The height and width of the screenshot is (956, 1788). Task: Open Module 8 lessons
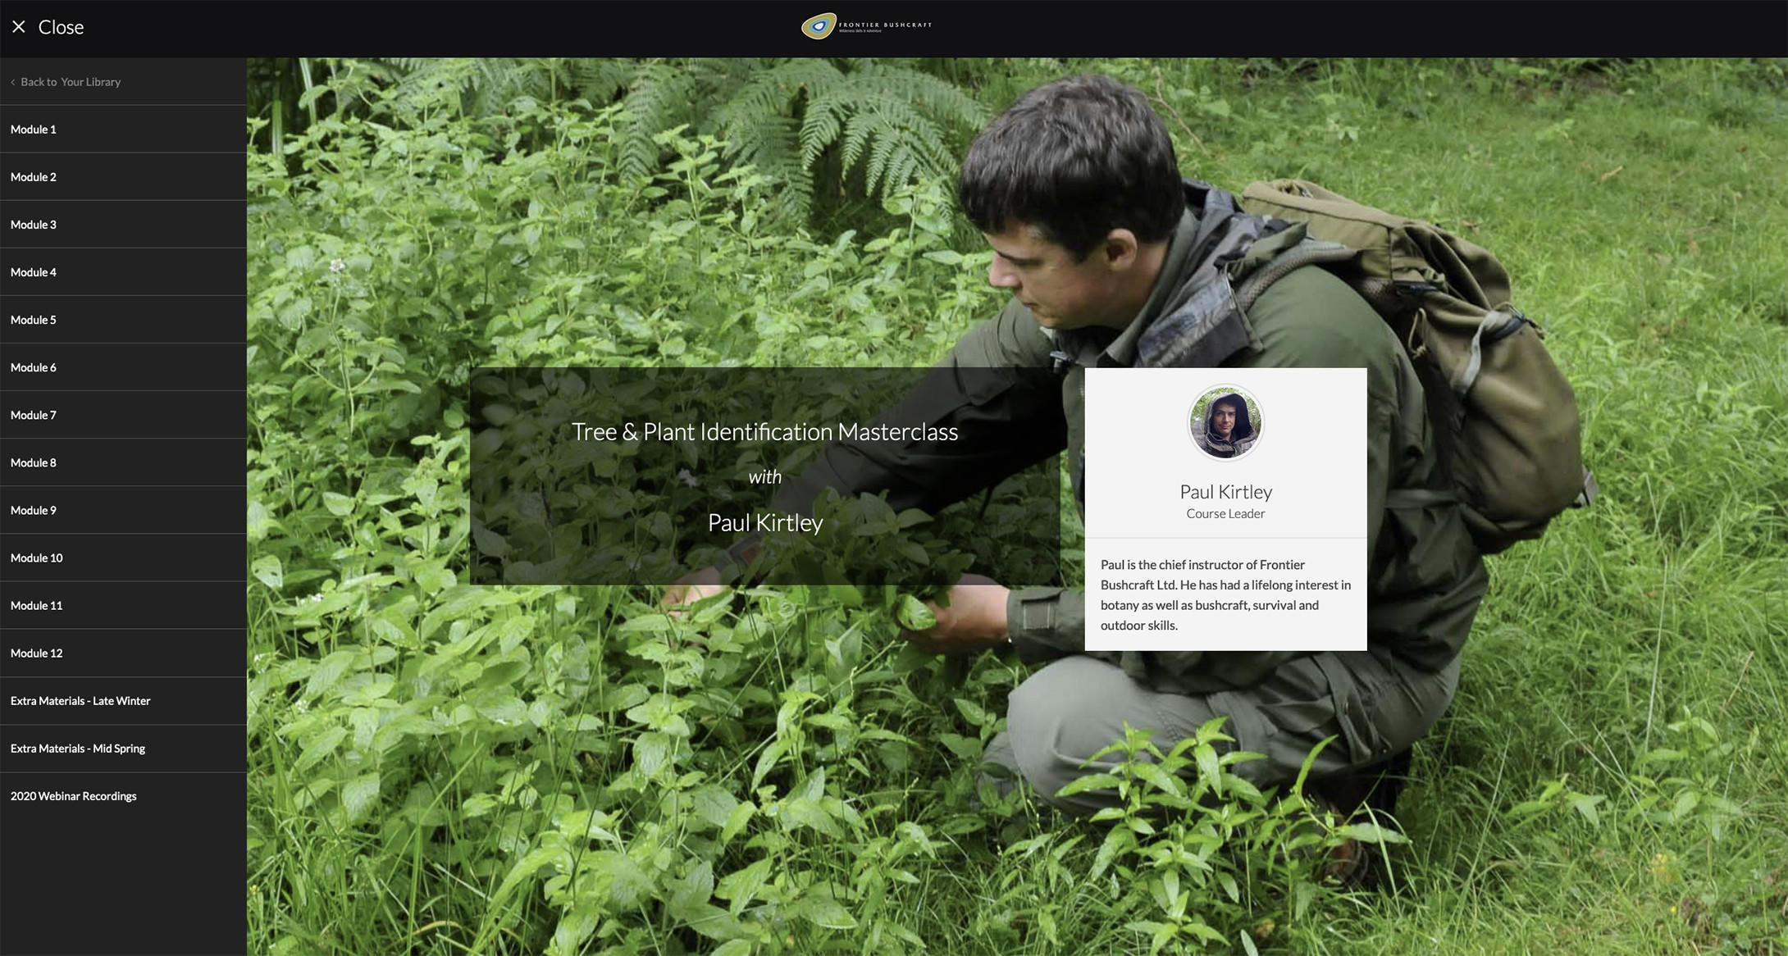(x=34, y=462)
